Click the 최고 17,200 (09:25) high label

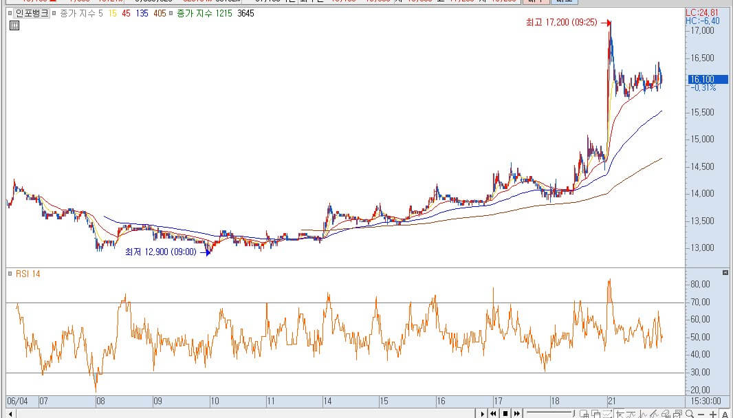point(561,22)
